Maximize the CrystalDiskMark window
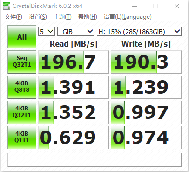Image resolution: width=189 pixels, height=172 pixels. click(x=155, y=6)
